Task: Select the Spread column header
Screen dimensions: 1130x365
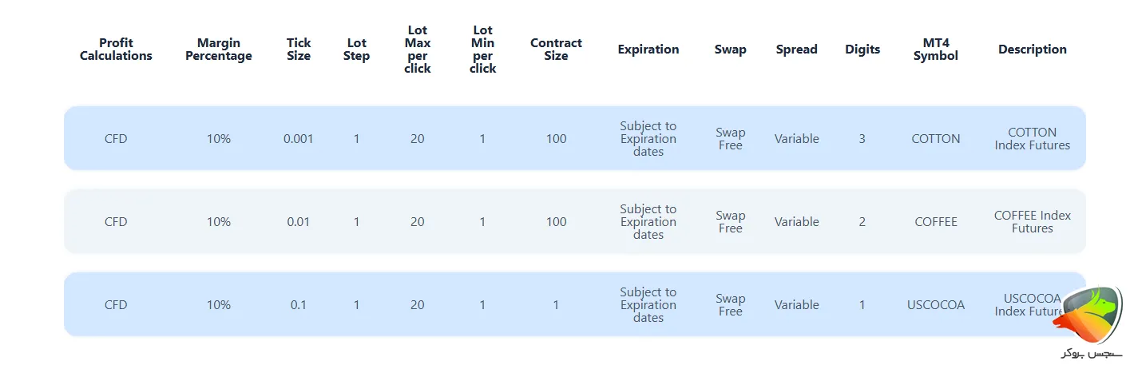Action: pyautogui.click(x=796, y=50)
